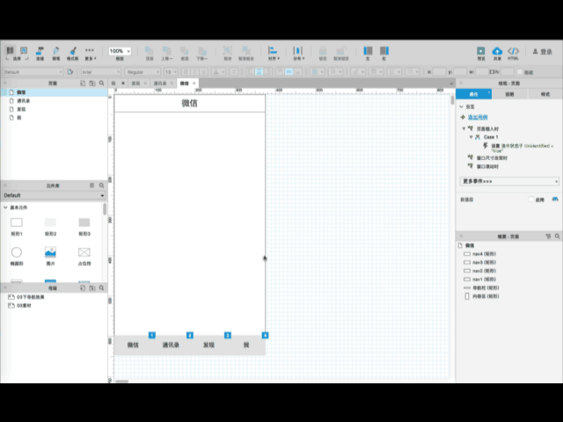Switch to the 样式 inspector tab
The height and width of the screenshot is (422, 563).
545,94
